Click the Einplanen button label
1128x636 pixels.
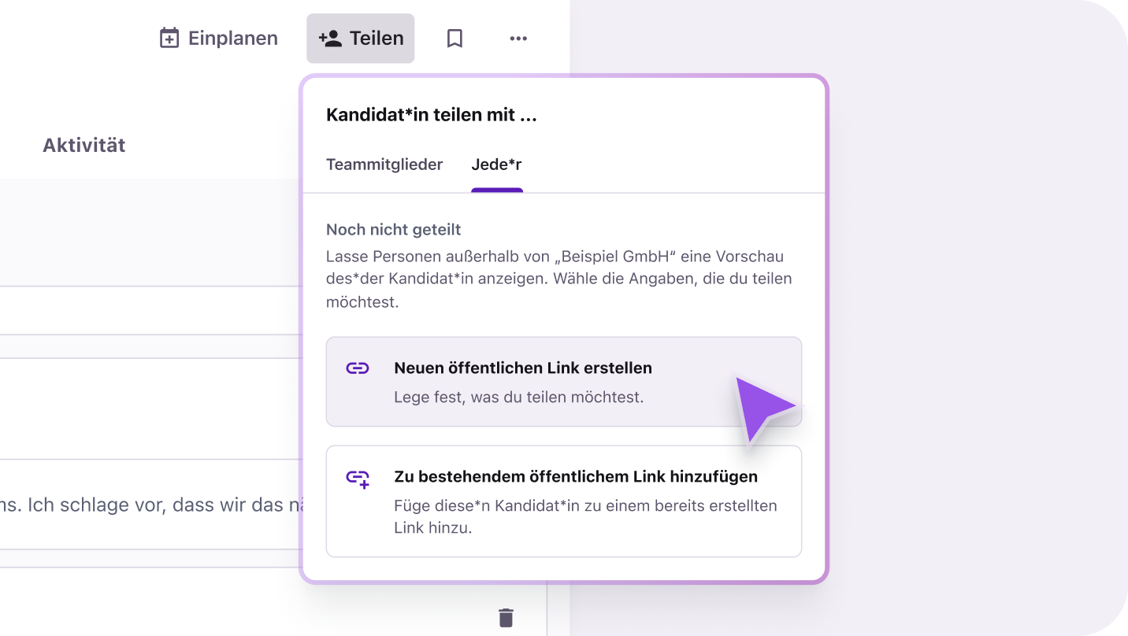coord(232,39)
